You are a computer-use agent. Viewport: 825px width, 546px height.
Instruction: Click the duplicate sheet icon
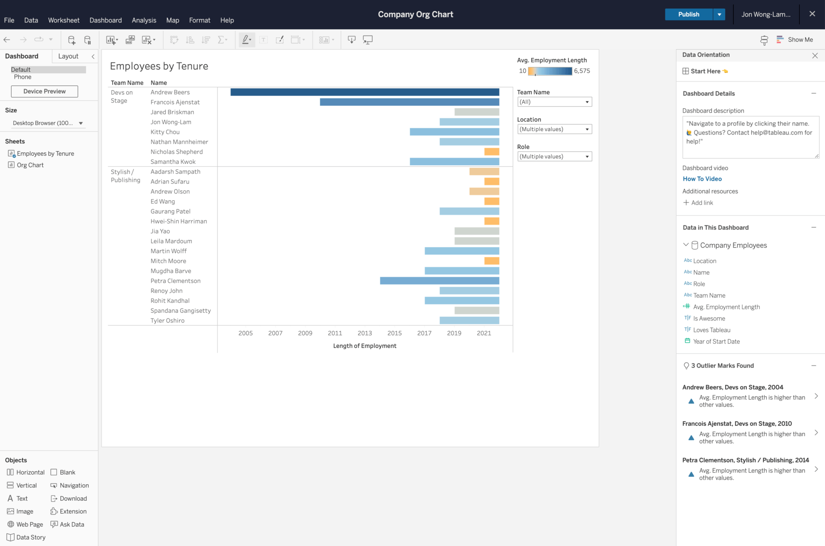pos(130,40)
